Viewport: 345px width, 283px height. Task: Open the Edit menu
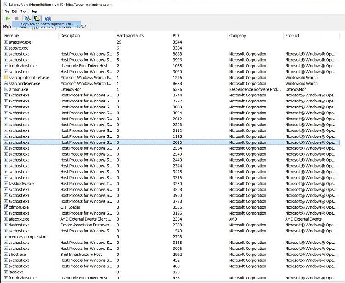15,11
